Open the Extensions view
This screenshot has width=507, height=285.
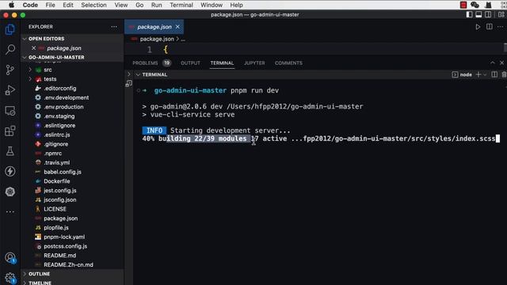[10, 131]
